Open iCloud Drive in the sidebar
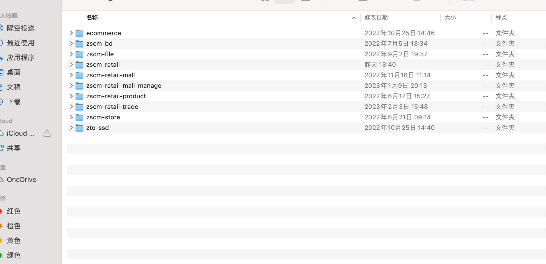This screenshot has height=264, width=546. pos(21,133)
